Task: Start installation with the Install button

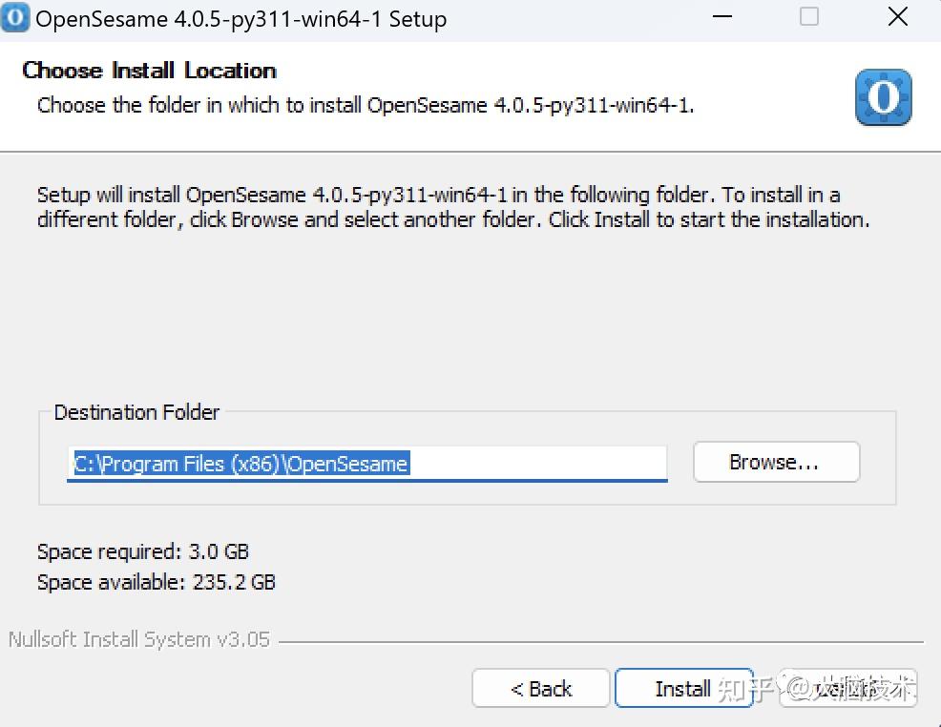Action: (x=683, y=689)
